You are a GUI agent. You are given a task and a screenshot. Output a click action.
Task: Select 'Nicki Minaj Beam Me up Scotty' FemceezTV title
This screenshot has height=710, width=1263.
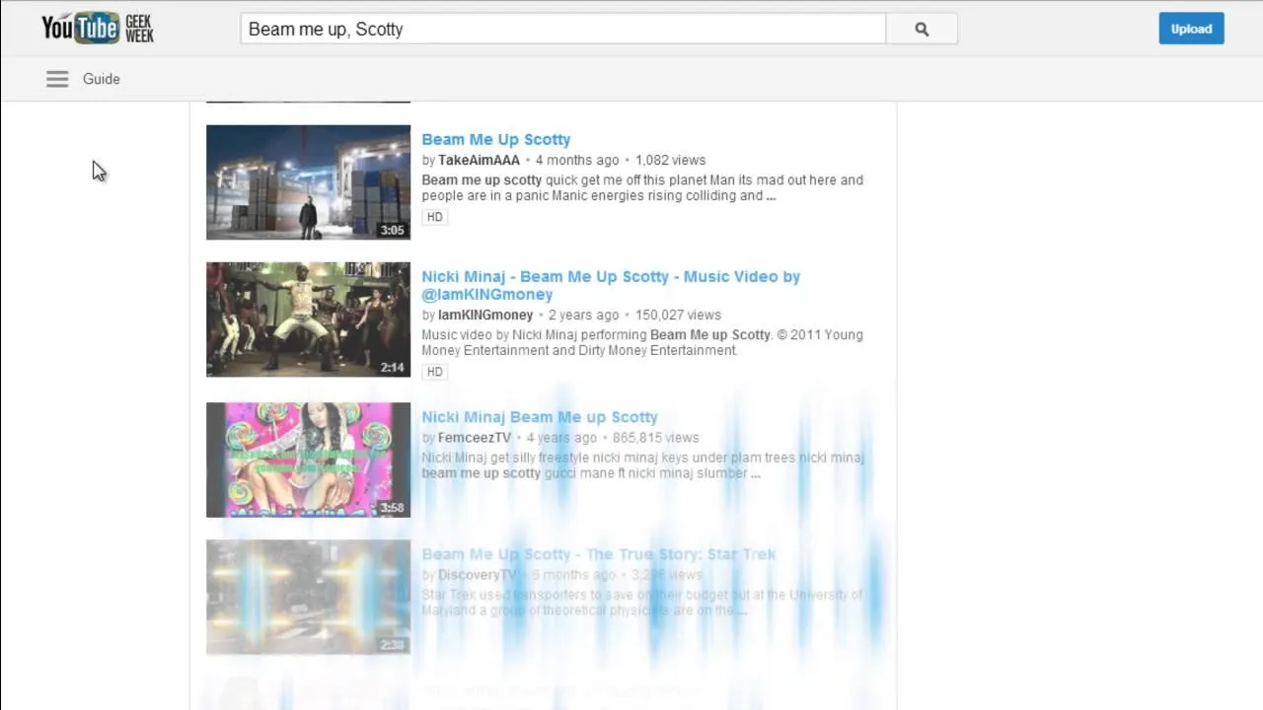pos(539,417)
